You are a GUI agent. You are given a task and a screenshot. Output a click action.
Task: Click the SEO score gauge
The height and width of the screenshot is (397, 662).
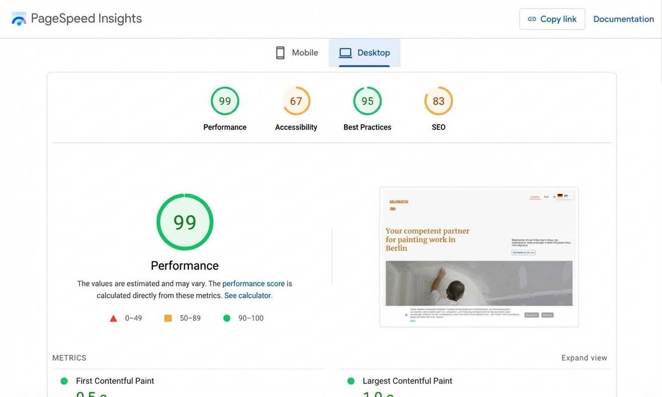439,101
